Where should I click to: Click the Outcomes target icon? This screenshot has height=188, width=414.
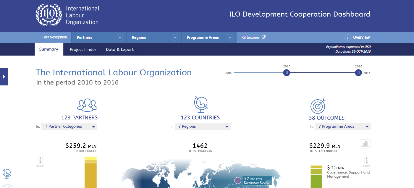(x=318, y=106)
